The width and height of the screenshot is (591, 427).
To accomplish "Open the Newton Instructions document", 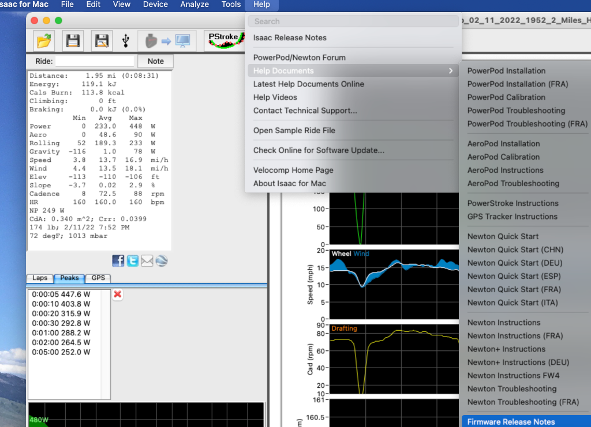I will 503,323.
